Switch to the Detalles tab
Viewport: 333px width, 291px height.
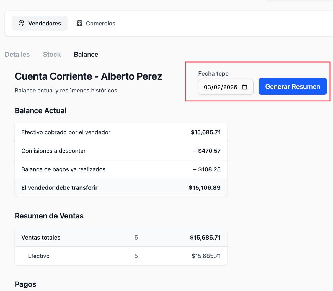(17, 54)
